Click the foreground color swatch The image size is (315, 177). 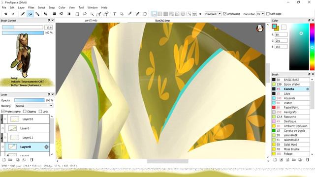coord(274,26)
